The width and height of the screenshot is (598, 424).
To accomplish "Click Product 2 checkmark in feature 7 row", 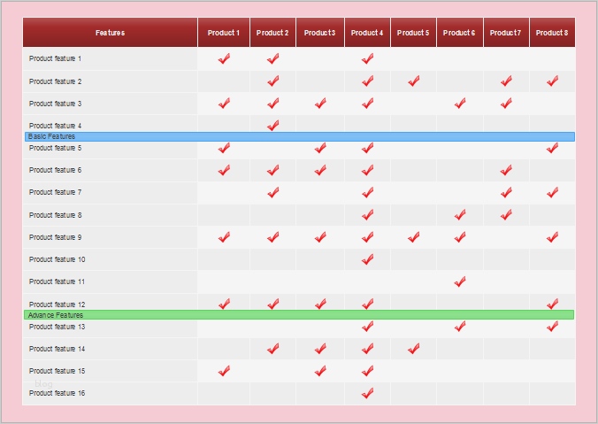I will (x=272, y=192).
